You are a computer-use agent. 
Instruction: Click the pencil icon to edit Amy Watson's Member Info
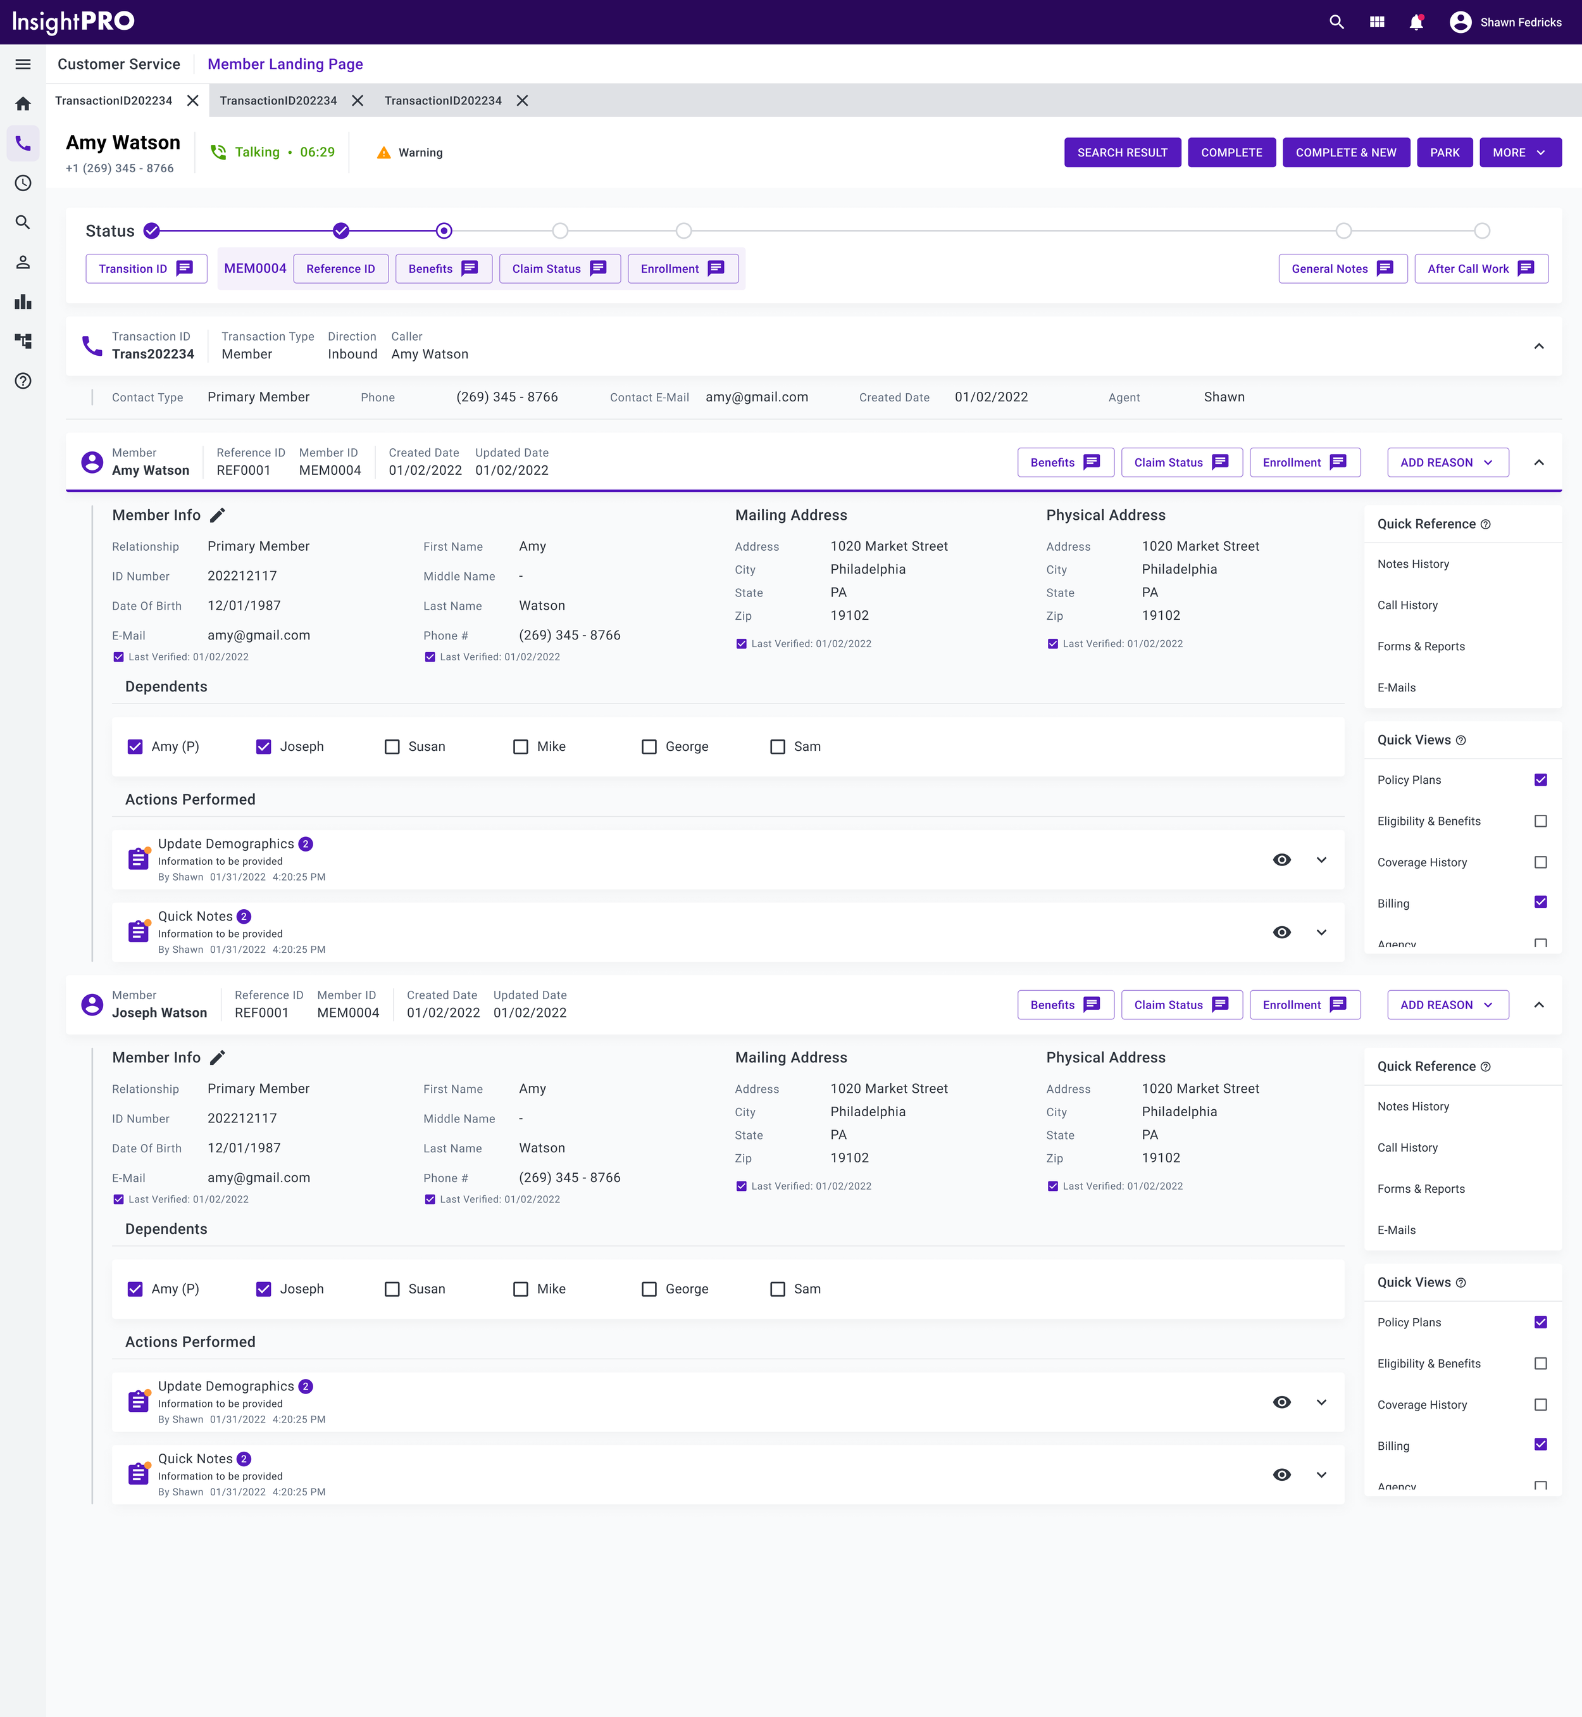(x=218, y=515)
